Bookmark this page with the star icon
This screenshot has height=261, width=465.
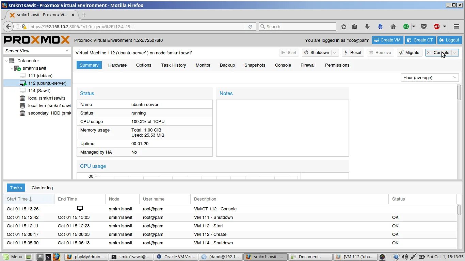pos(344,27)
